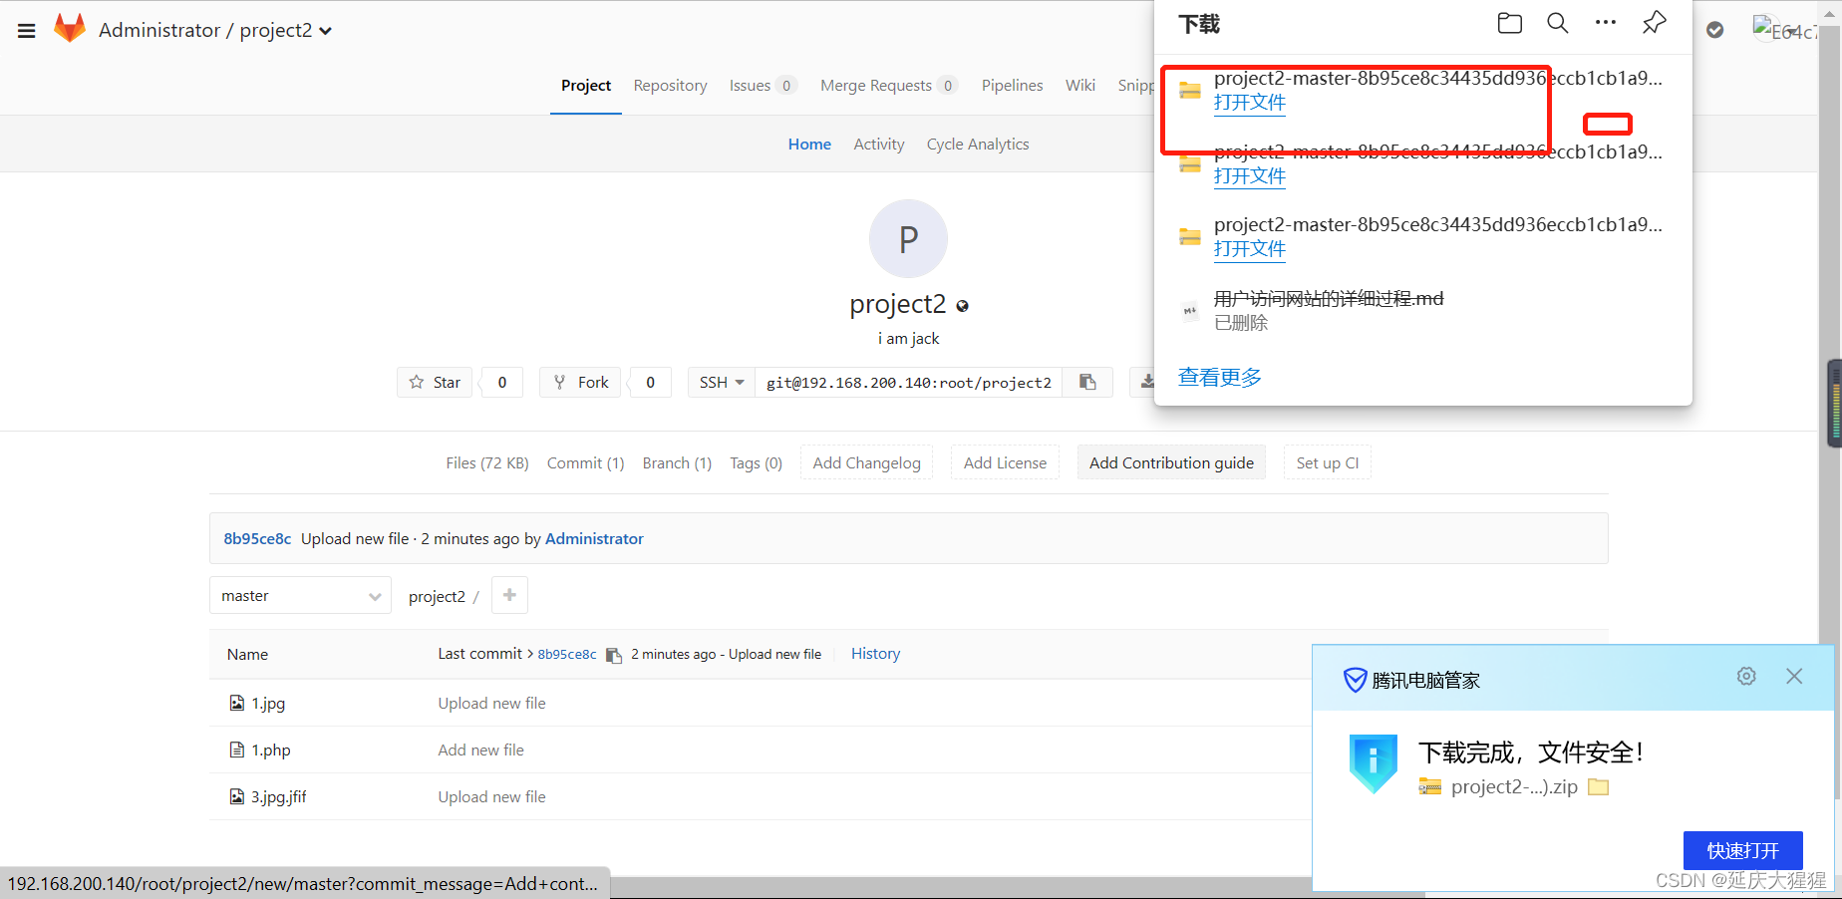The width and height of the screenshot is (1842, 899).
Task: Open the master branch selector
Action: [300, 596]
